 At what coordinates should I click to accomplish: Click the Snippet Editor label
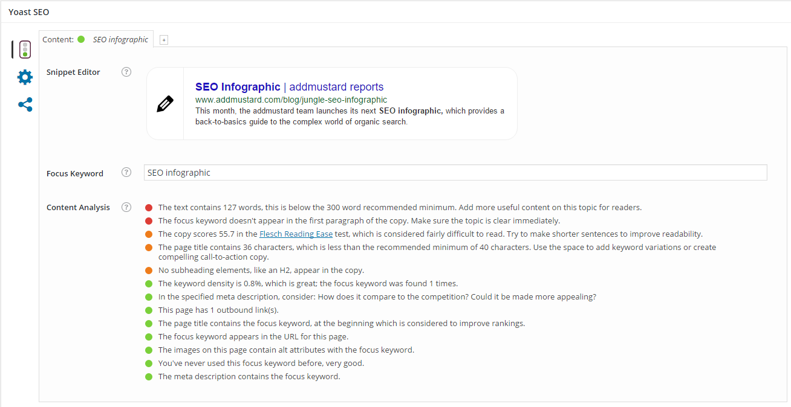73,72
